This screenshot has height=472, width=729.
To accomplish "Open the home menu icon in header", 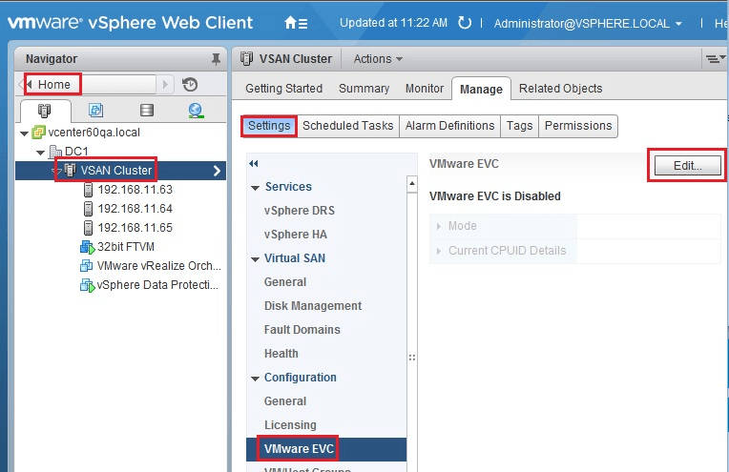I will tap(296, 23).
